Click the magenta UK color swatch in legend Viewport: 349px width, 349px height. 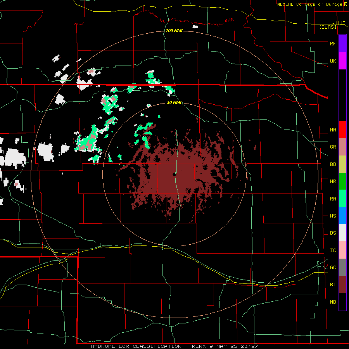coord(342,61)
